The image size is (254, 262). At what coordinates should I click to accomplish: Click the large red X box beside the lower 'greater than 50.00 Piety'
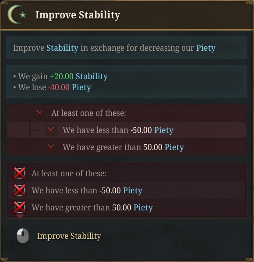pyautogui.click(x=20, y=207)
